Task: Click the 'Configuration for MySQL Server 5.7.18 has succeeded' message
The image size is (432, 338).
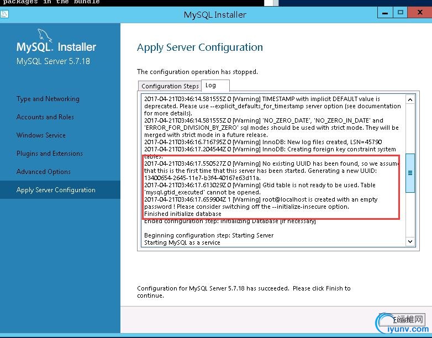Action: (x=244, y=292)
